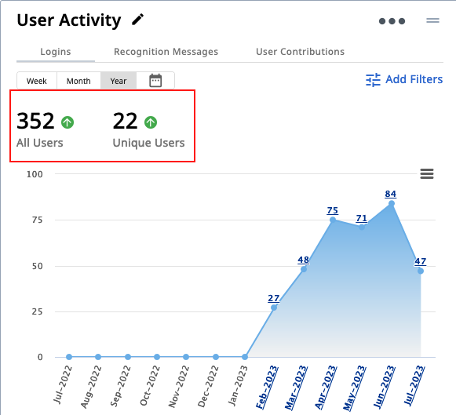Image resolution: width=456 pixels, height=415 pixels.
Task: Click the 47 data label
Action: coord(420,261)
